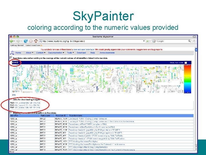Click the Stop loading icon

point(31,41)
